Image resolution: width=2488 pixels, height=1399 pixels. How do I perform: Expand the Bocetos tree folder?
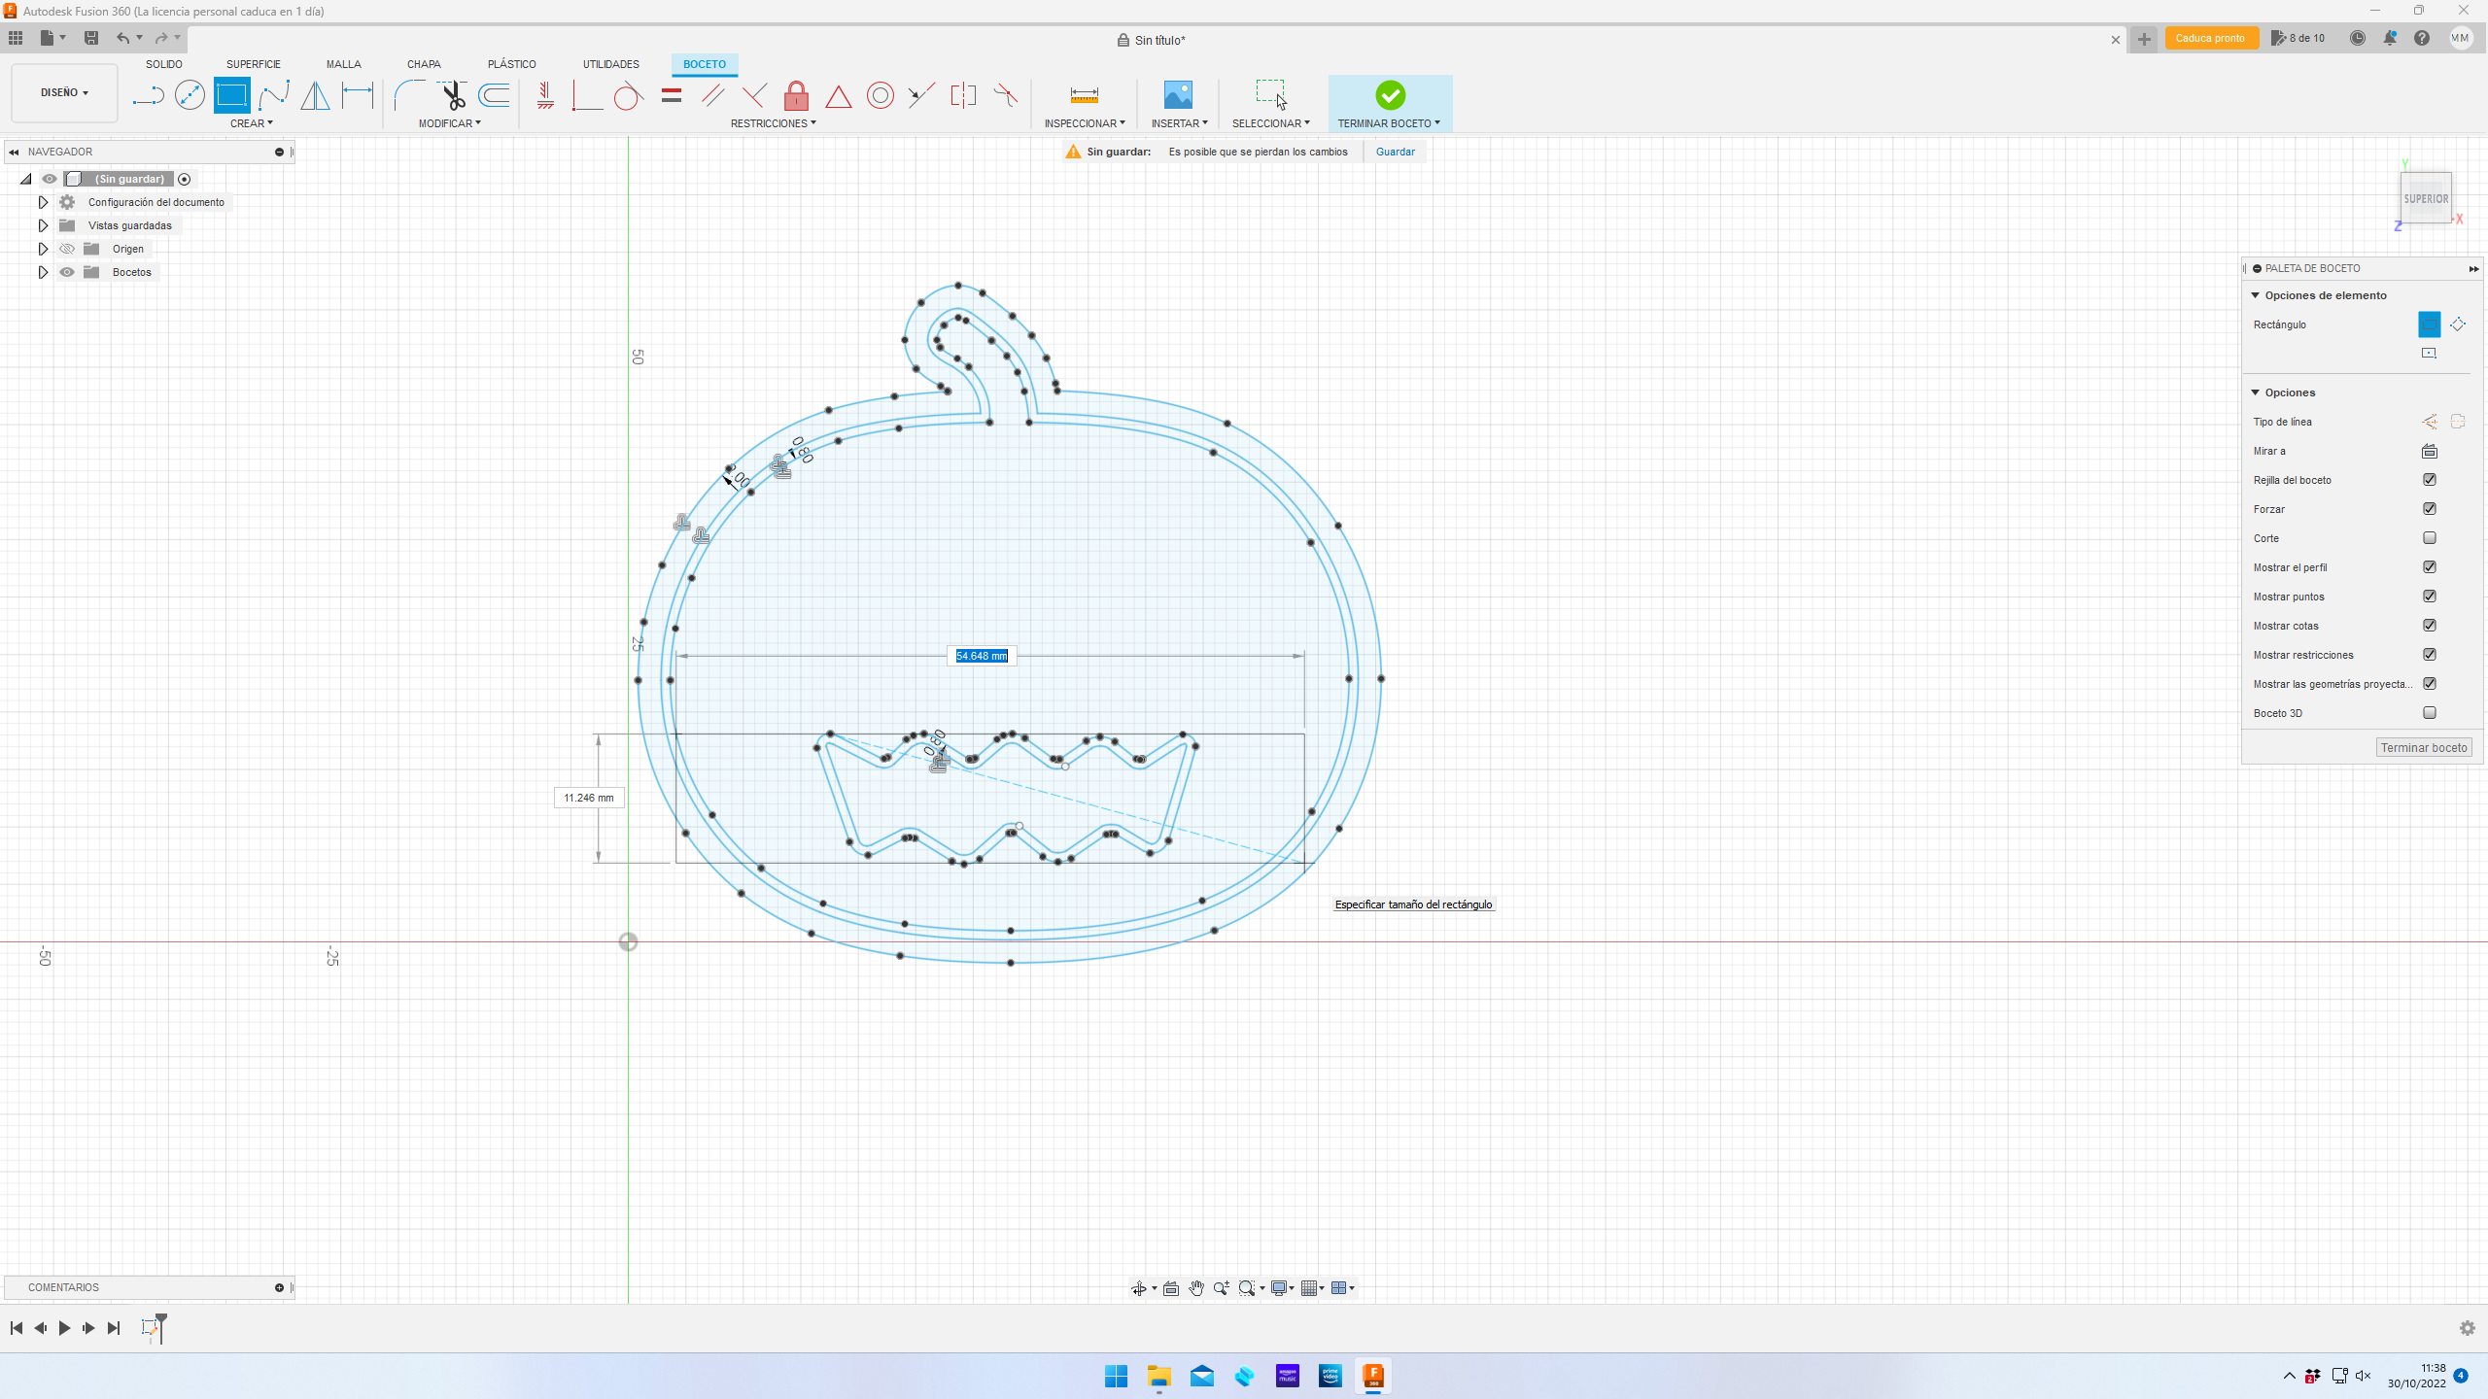(x=43, y=272)
